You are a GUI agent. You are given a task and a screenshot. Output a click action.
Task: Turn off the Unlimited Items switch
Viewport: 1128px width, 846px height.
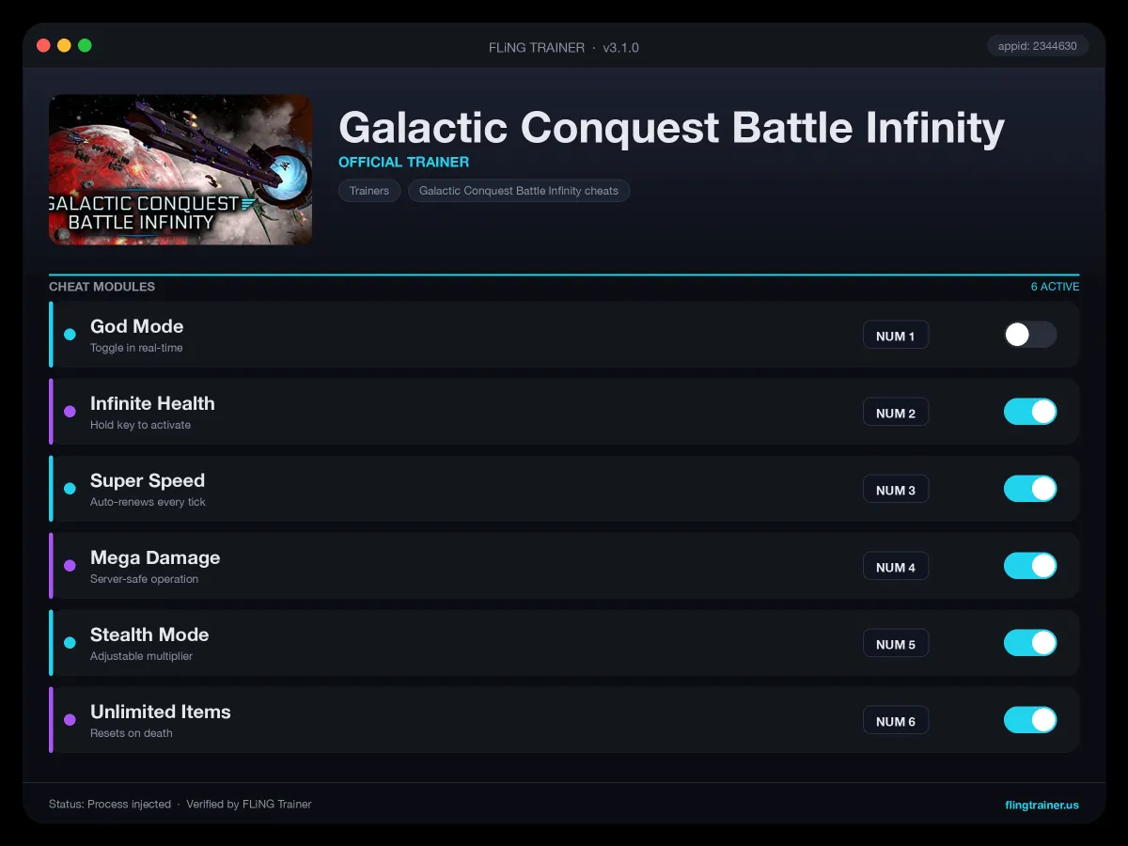point(1030,720)
